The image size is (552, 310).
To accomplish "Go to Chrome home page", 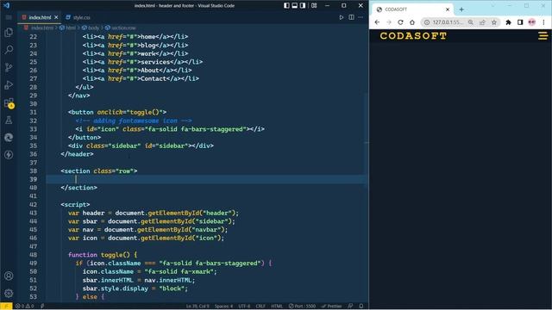I will click(x=412, y=22).
